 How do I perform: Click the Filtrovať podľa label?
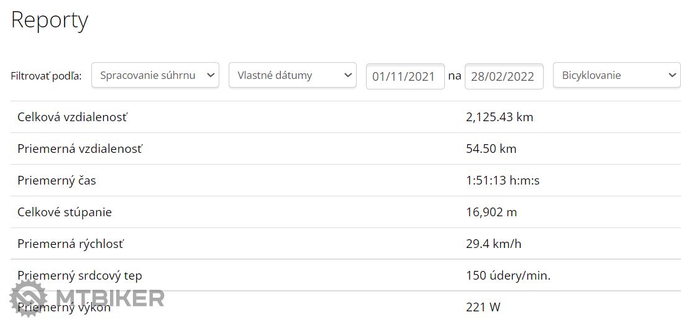[46, 76]
